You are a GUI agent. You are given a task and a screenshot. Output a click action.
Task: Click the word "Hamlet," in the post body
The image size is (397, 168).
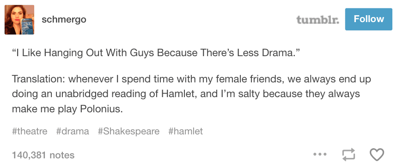tap(179, 94)
